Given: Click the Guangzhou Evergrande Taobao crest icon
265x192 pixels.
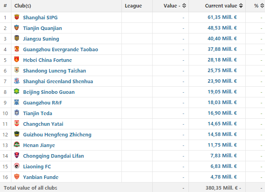Looking at the screenshot, I should 16,49.
